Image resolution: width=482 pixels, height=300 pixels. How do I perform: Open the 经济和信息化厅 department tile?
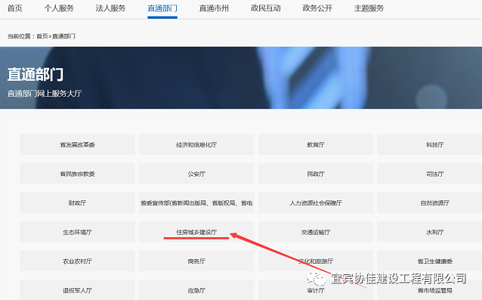tap(196, 144)
